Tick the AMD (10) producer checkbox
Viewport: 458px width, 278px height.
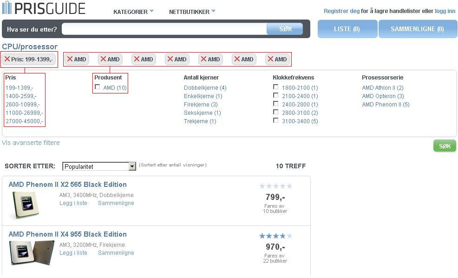pos(98,87)
